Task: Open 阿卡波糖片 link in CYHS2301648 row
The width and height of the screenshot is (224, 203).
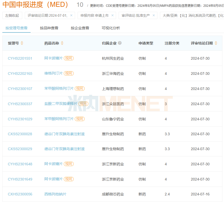Action: (53, 164)
